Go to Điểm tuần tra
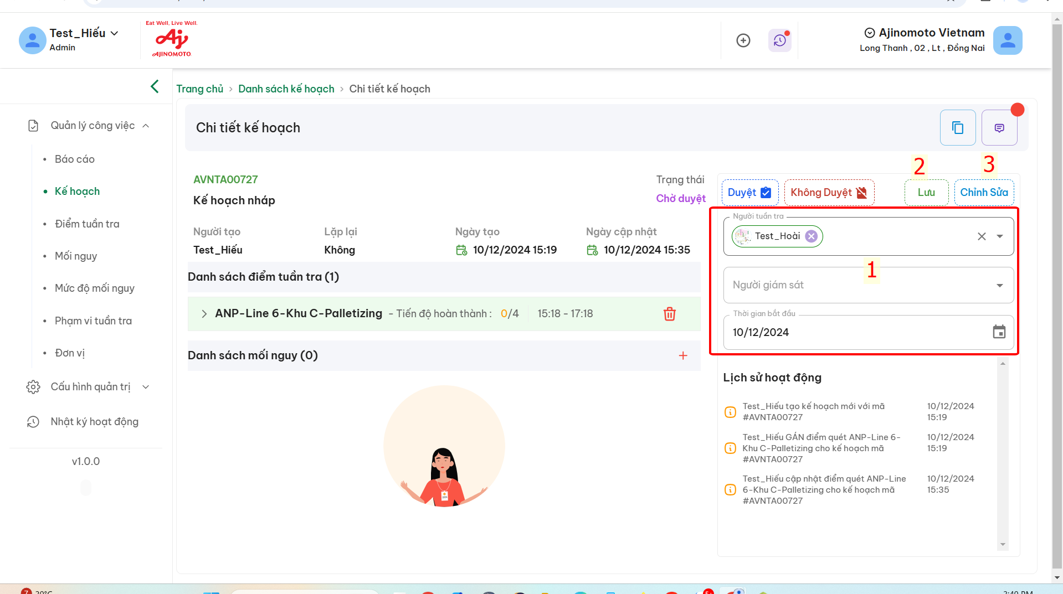This screenshot has width=1063, height=594. pos(87,224)
